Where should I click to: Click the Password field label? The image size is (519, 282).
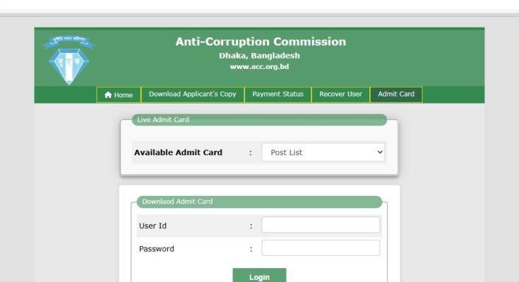tap(156, 249)
